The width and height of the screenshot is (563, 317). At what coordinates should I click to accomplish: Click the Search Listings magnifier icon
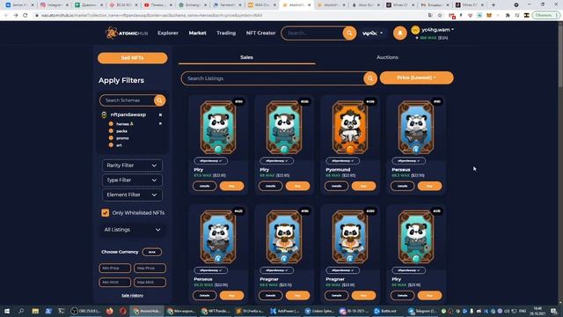click(370, 78)
